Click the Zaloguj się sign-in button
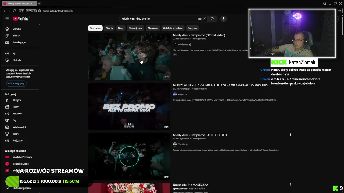 pyautogui.click(x=16, y=84)
